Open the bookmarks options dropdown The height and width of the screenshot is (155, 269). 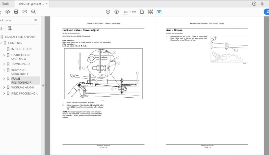[x=2, y=28]
